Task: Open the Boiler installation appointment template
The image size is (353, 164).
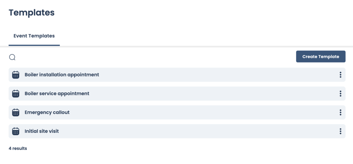Action: coord(62,75)
